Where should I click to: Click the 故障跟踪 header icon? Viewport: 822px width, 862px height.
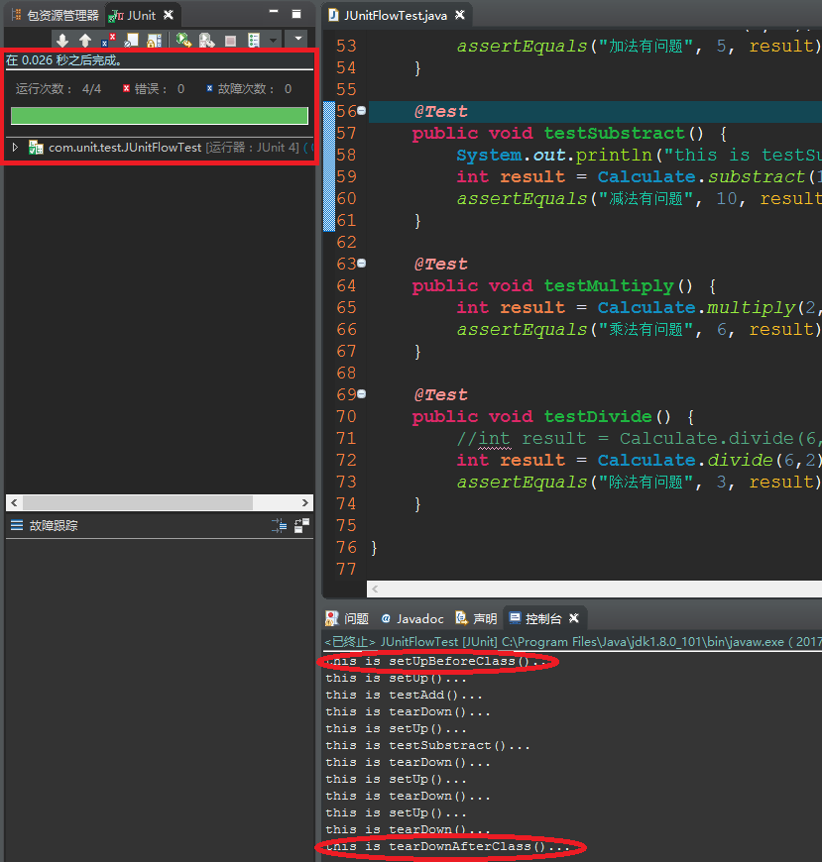pyautogui.click(x=17, y=525)
